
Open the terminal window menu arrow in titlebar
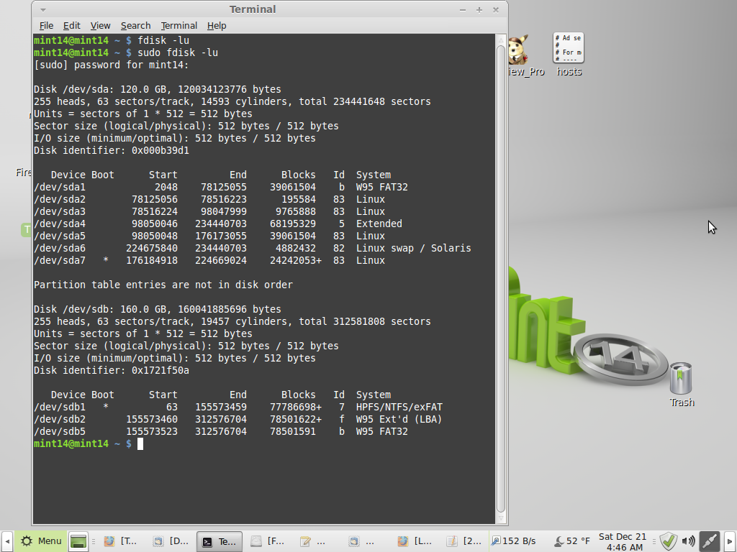pyautogui.click(x=43, y=10)
